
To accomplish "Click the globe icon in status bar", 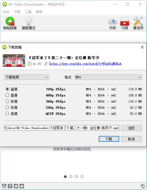I will click(x=143, y=186).
